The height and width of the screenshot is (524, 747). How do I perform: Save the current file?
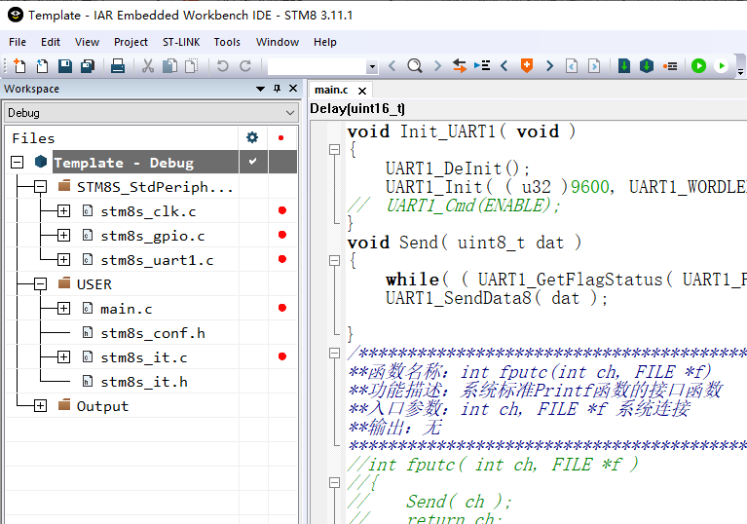tap(65, 65)
